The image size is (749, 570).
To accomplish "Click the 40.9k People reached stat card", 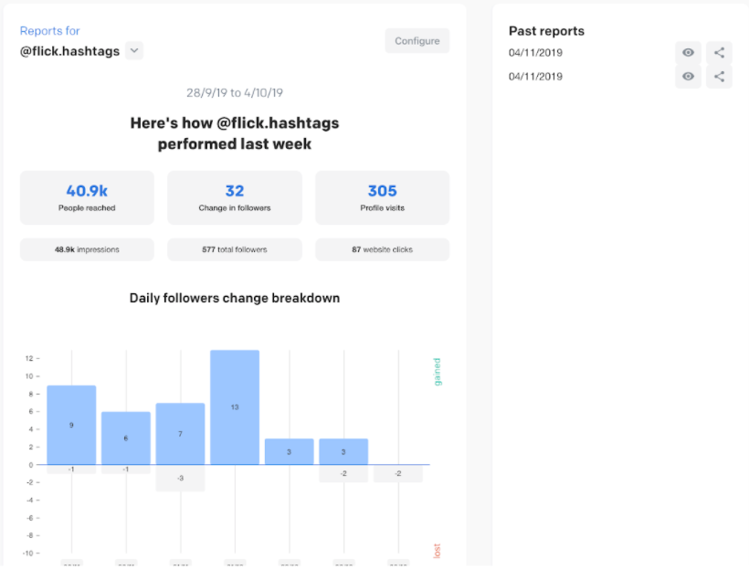I will pos(87,197).
